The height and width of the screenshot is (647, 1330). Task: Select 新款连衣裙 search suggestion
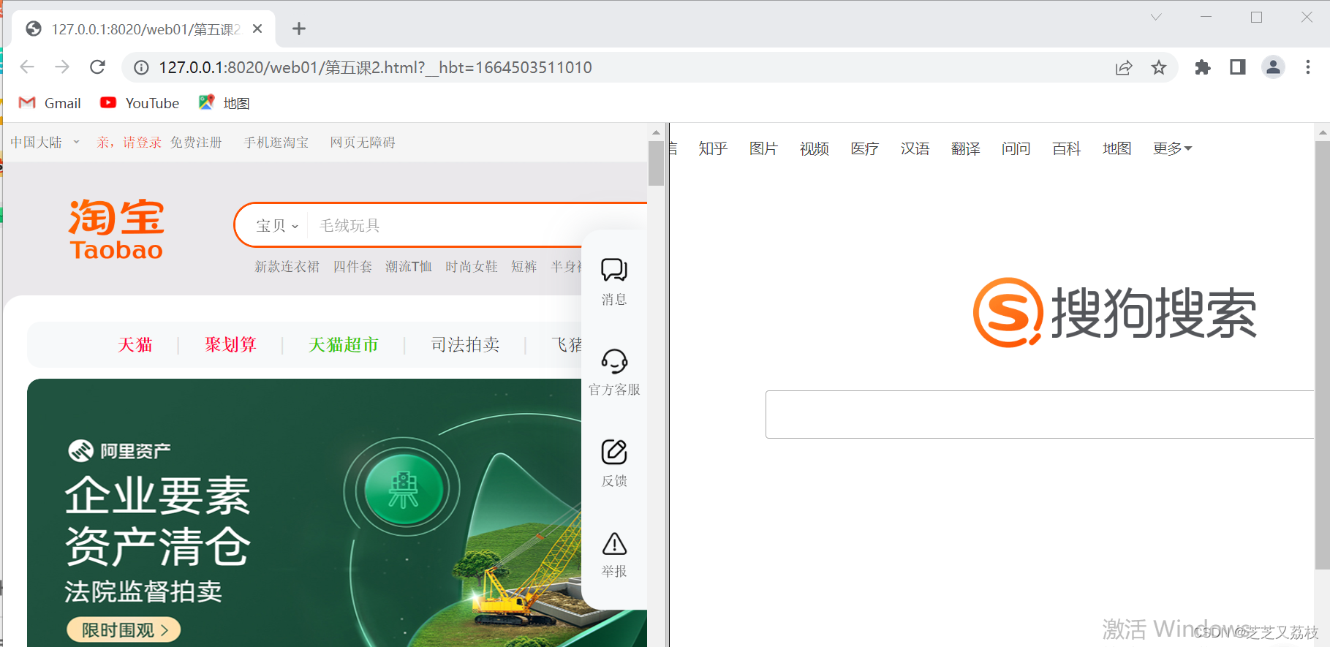coord(287,267)
